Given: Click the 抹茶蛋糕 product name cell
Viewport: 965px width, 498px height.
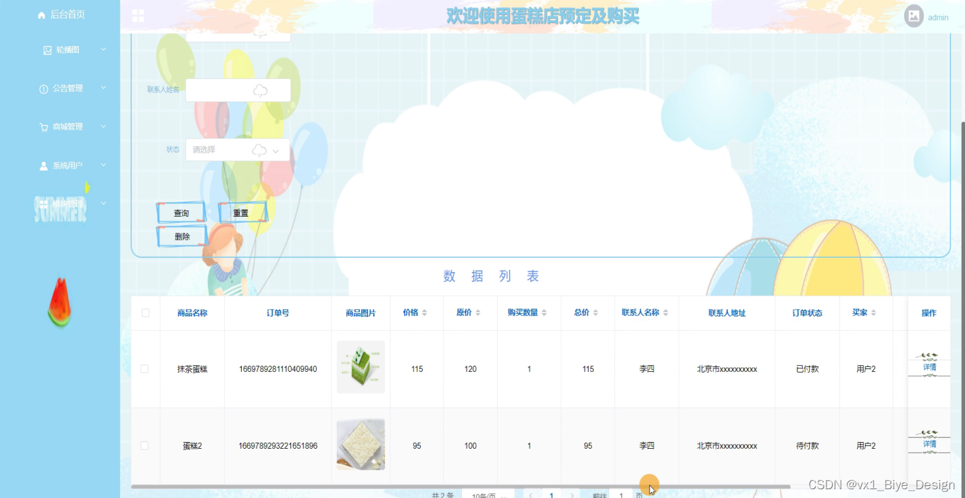Looking at the screenshot, I should (192, 369).
